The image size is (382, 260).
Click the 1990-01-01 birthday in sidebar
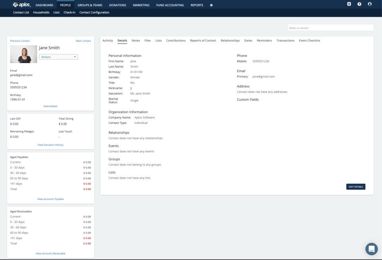pos(18,99)
